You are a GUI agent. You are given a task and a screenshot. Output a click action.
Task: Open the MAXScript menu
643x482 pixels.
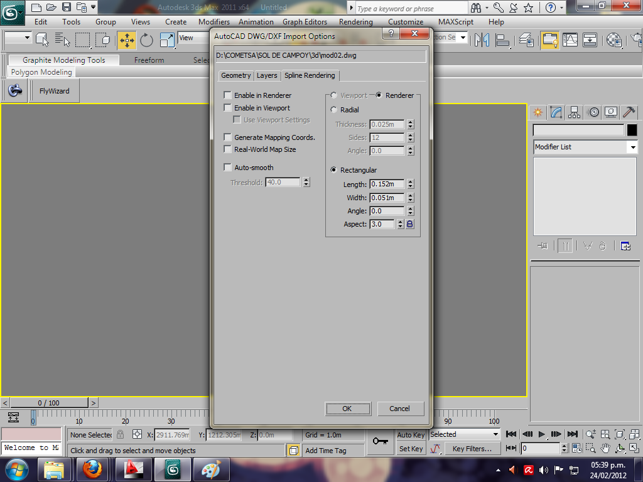456,22
